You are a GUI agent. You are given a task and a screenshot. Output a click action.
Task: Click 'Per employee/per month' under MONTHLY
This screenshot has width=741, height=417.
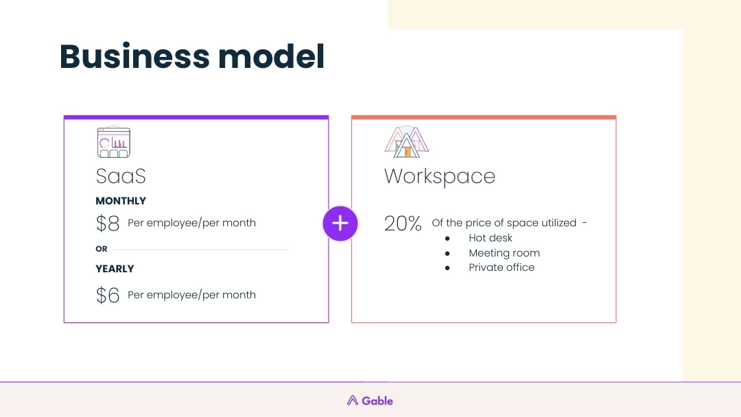(191, 223)
